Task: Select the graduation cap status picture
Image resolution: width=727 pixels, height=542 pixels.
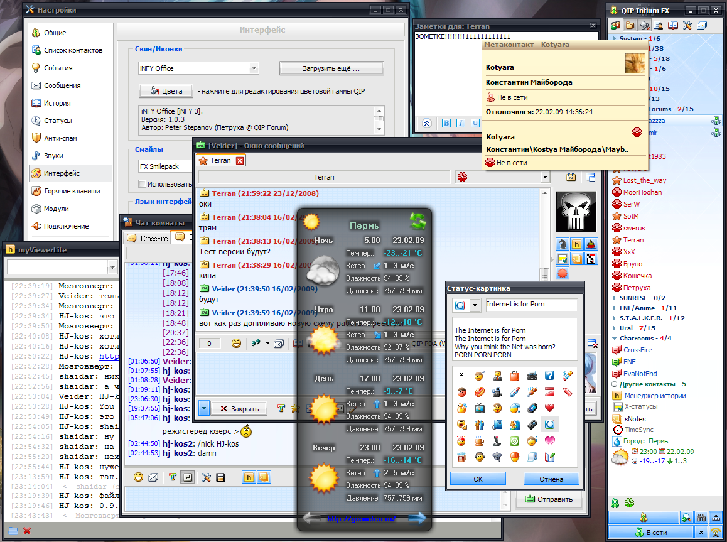Action: pyautogui.click(x=497, y=457)
